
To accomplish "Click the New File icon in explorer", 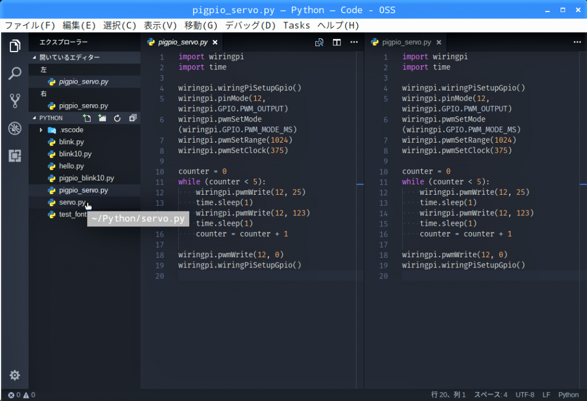I will pos(87,118).
